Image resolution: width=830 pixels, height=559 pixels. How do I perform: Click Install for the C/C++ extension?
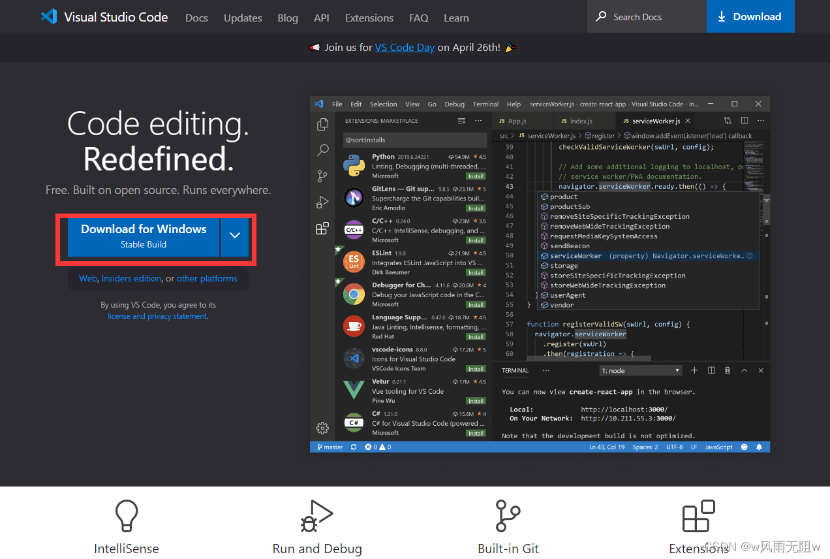476,240
